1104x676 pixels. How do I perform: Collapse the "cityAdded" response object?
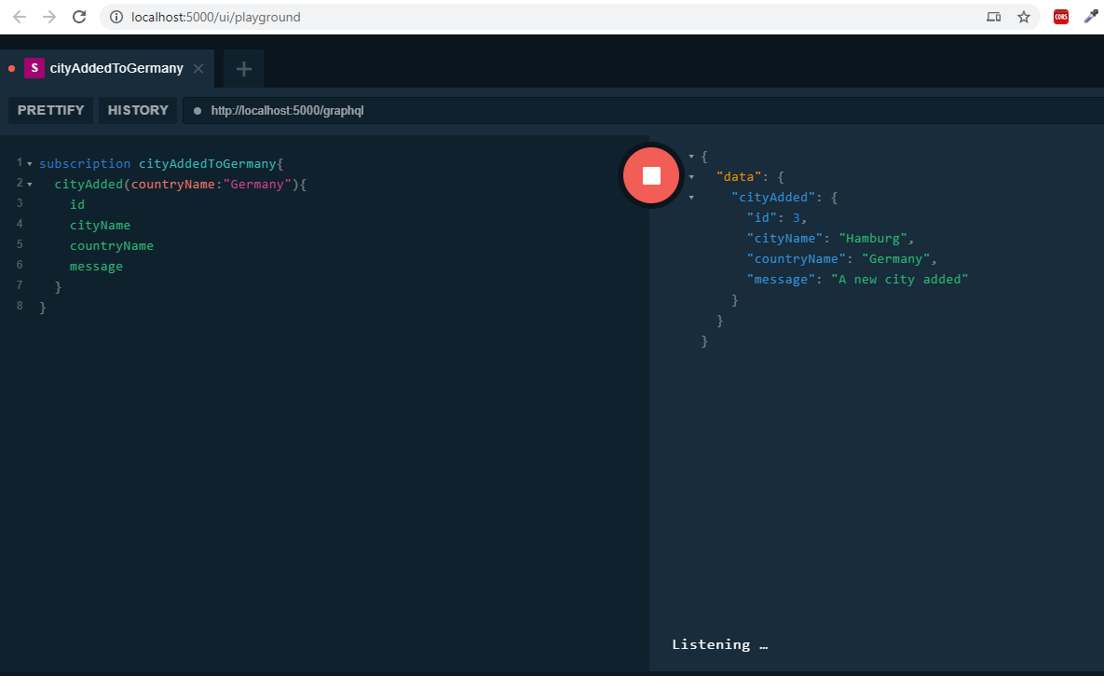[x=691, y=198]
